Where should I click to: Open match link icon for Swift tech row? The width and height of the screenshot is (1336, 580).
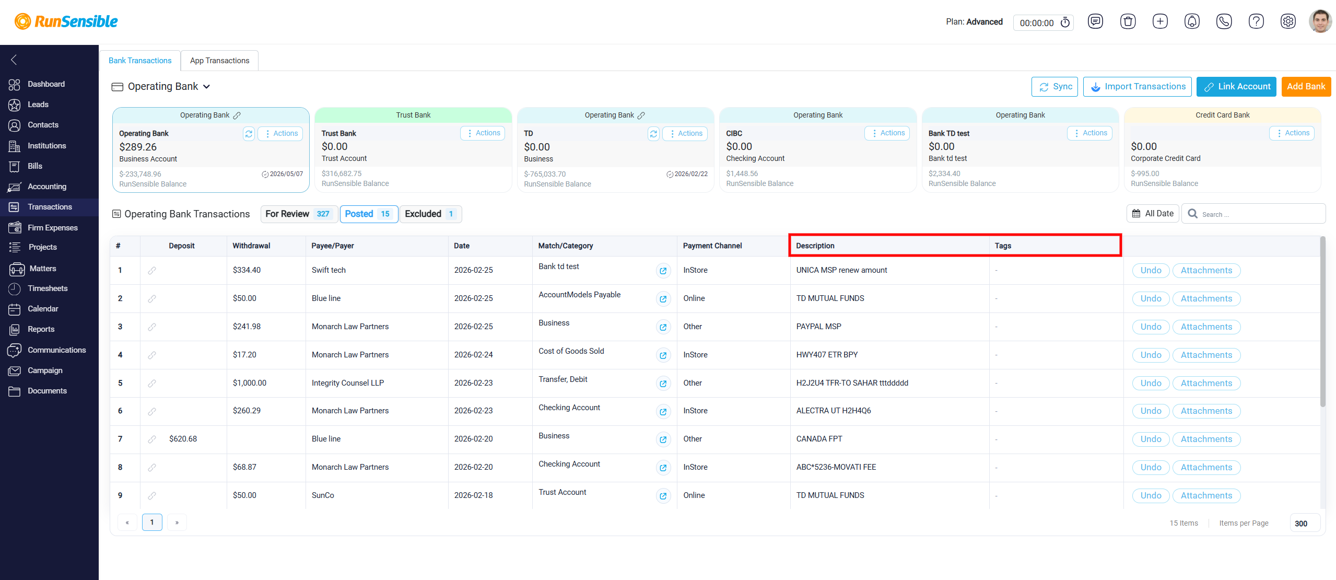[x=663, y=271]
